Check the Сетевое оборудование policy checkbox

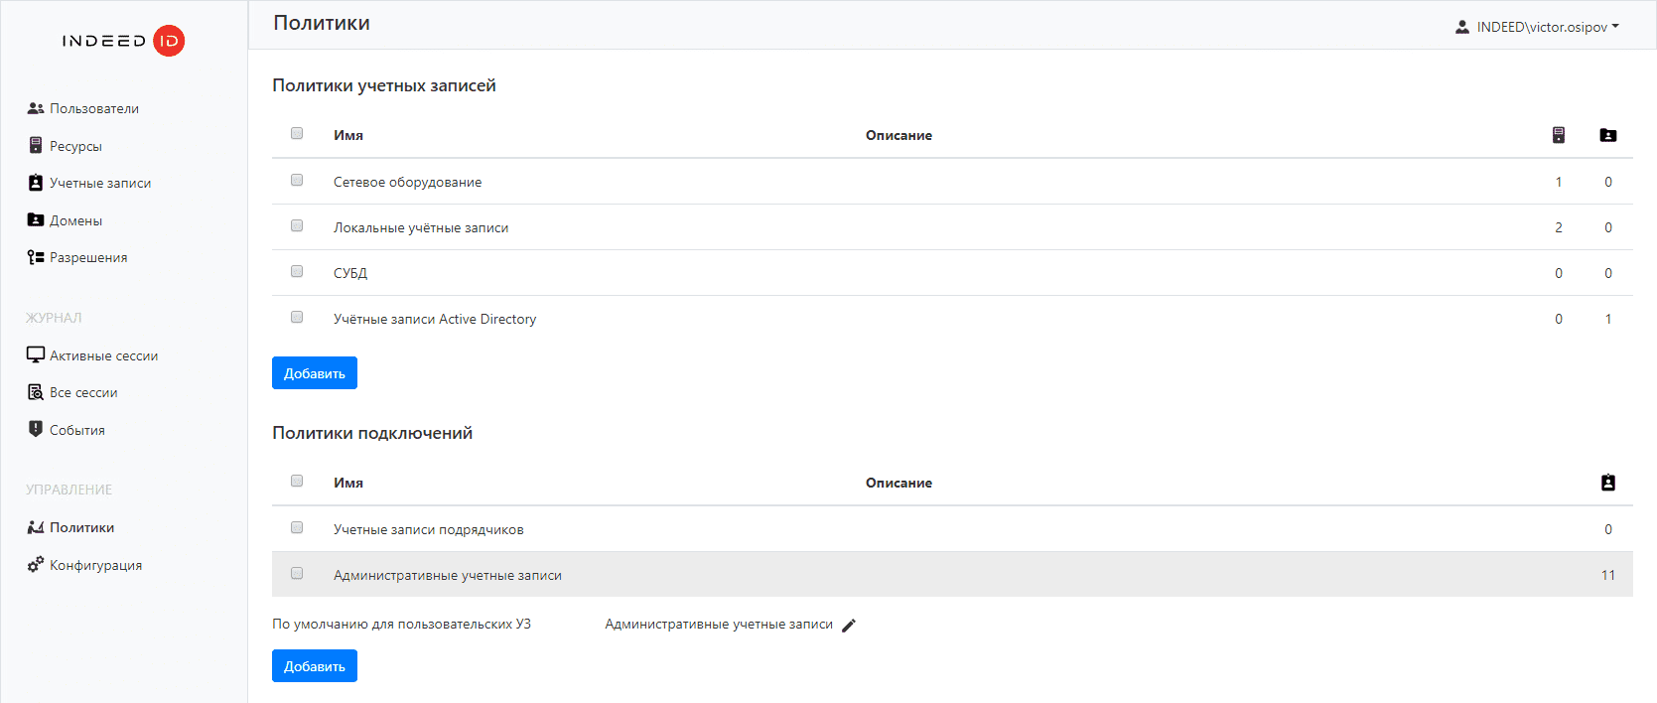click(x=297, y=180)
